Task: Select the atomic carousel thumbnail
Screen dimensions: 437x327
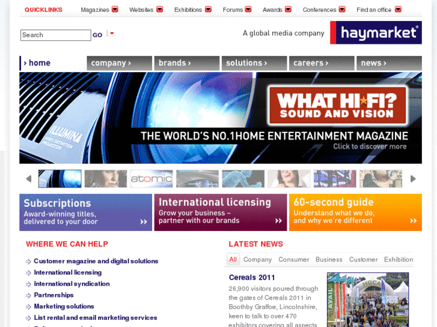Action: (151, 179)
